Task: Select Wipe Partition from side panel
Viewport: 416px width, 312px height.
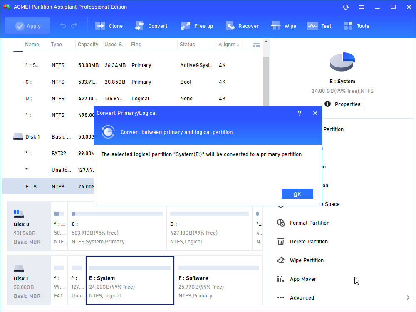Action: click(x=307, y=260)
